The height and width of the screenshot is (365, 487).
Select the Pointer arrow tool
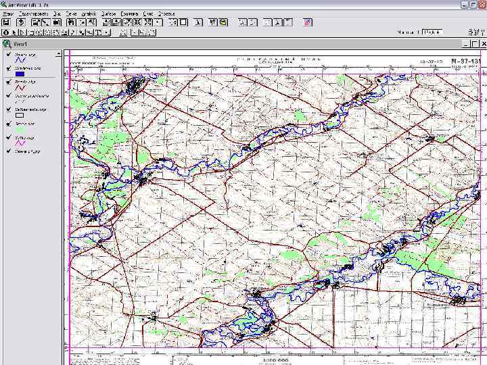click(x=14, y=32)
